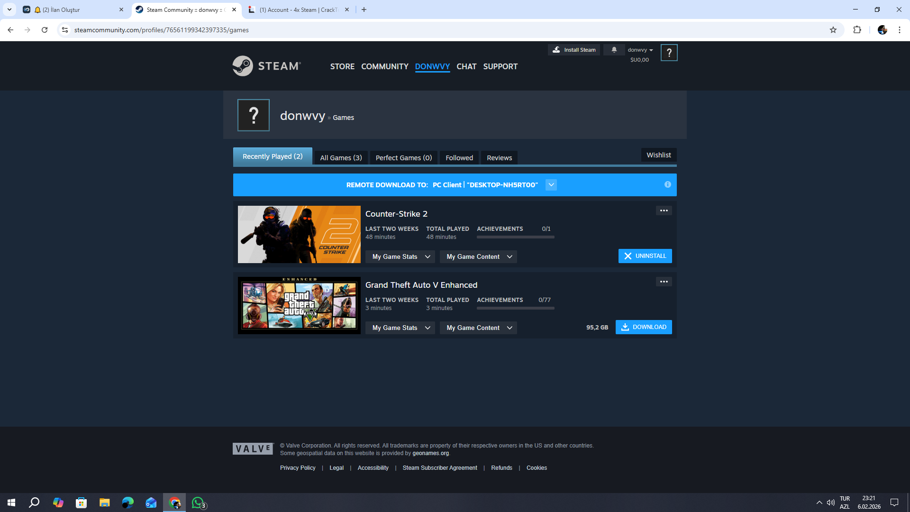
Task: Open Grand Theft Auto V three-dot options menu
Action: tap(664, 282)
